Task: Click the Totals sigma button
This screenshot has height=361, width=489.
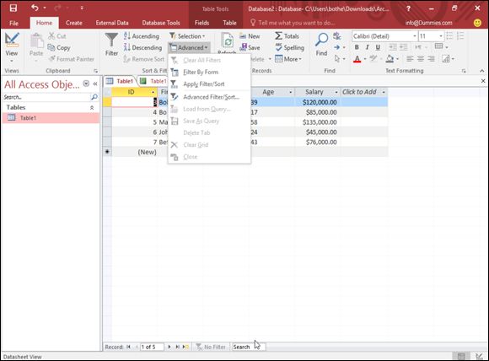Action: pos(287,36)
